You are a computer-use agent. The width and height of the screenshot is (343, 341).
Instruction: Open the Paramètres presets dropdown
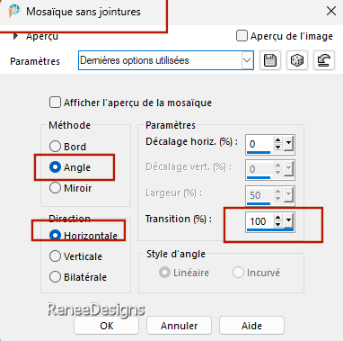click(247, 60)
